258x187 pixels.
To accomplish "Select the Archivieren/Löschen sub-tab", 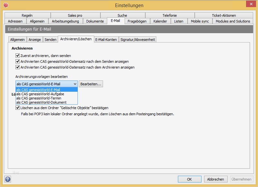I will (76, 39).
